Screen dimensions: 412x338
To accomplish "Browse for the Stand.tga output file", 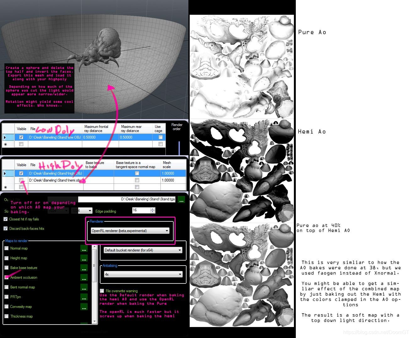I will click(181, 199).
